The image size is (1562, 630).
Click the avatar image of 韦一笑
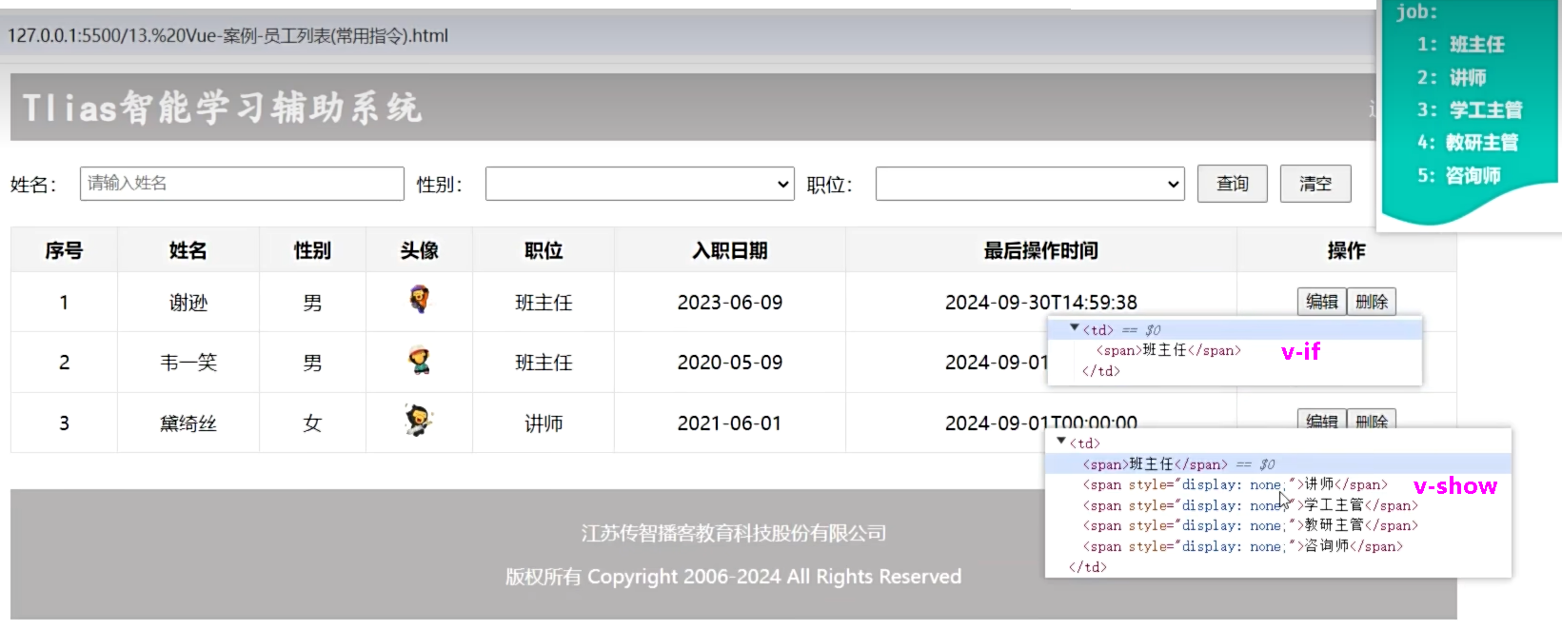pyautogui.click(x=419, y=361)
